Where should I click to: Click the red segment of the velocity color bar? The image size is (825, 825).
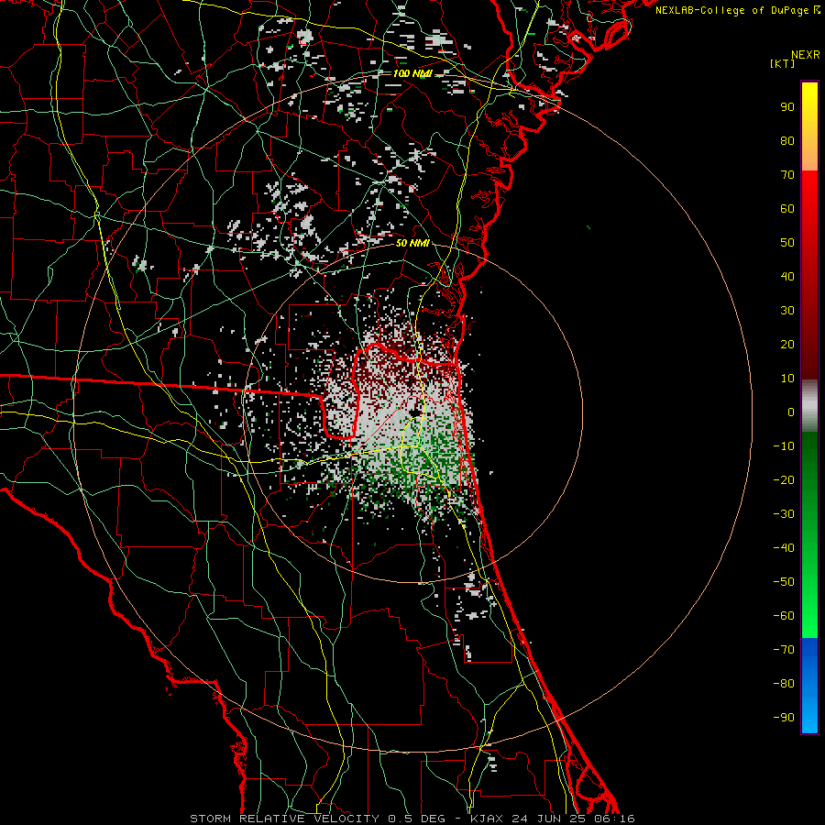point(809,275)
